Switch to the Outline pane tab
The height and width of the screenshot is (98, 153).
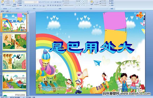pyautogui.click(x=7, y=11)
